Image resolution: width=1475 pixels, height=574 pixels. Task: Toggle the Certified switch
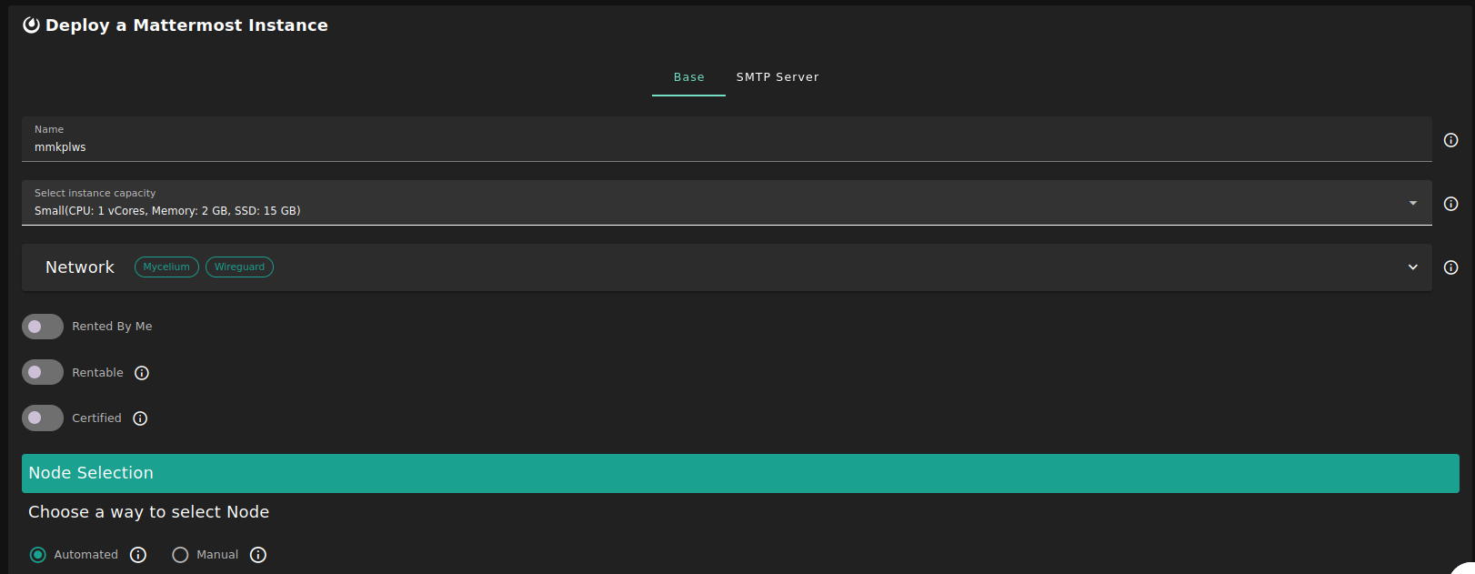click(x=43, y=418)
